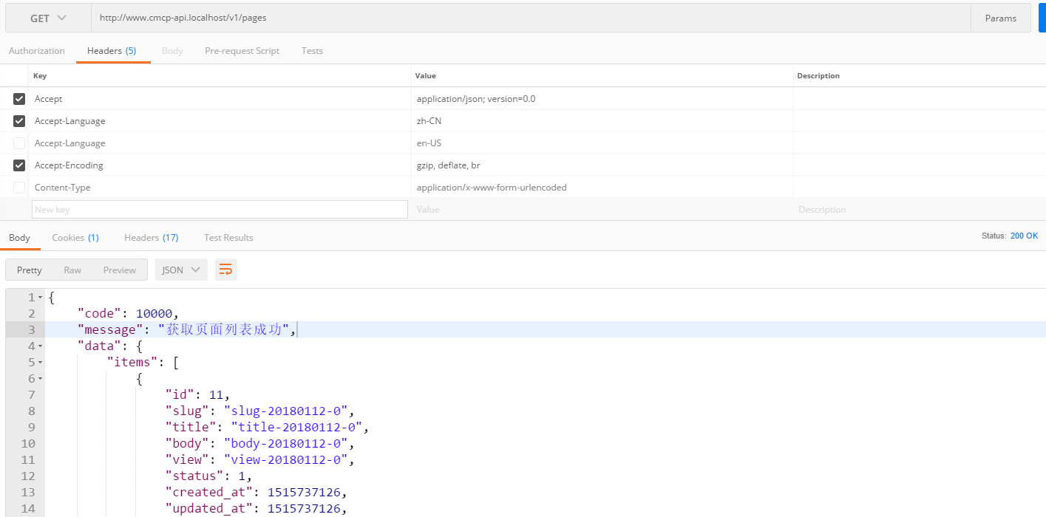Viewport: 1046px width, 517px height.
Task: Disable the Accept-Encoding header checkbox
Action: click(19, 165)
